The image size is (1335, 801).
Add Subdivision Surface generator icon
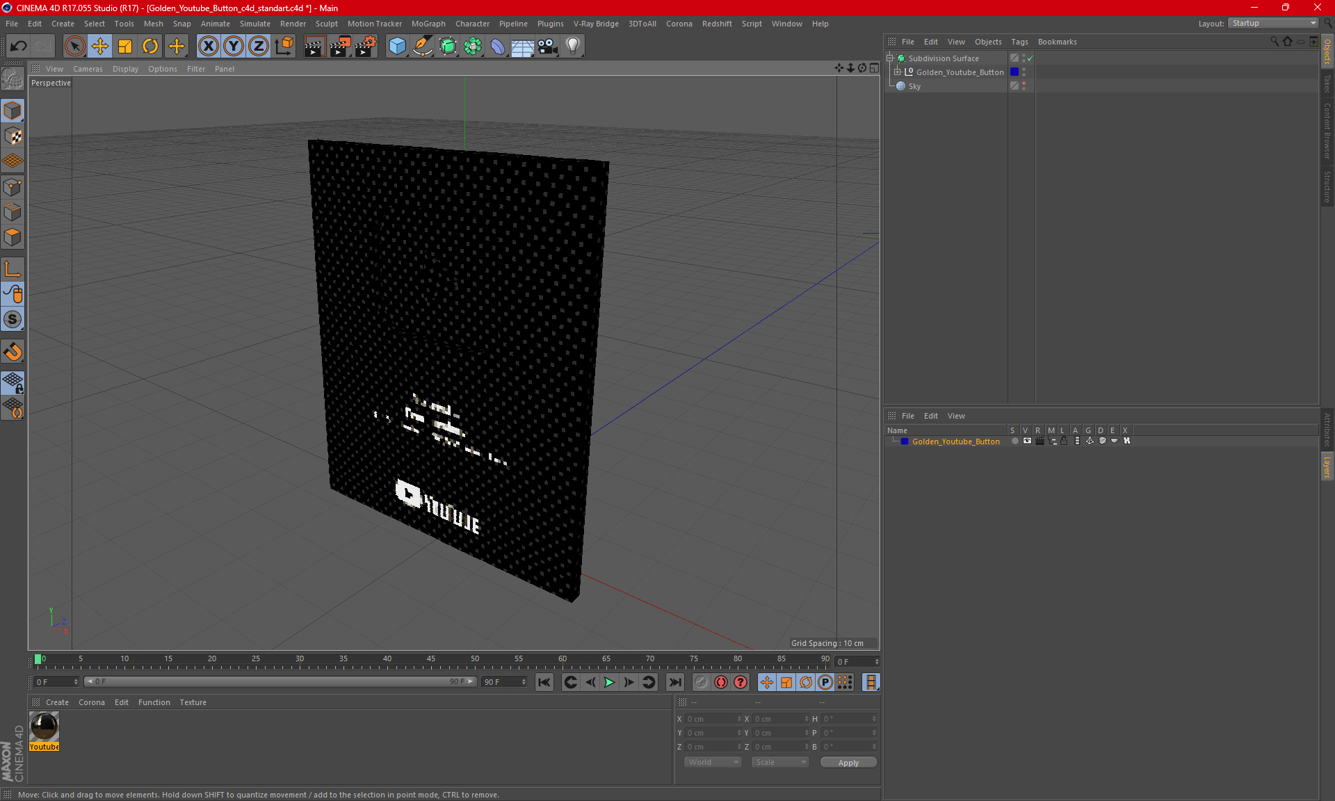click(x=448, y=47)
